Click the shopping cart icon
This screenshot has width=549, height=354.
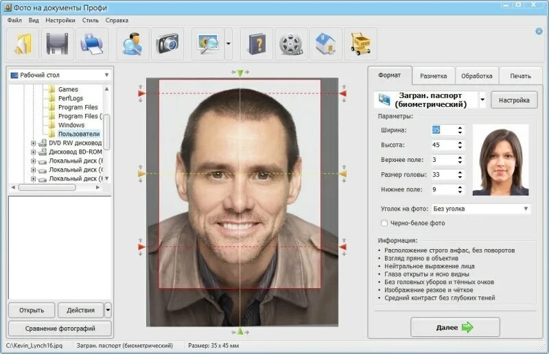(361, 44)
